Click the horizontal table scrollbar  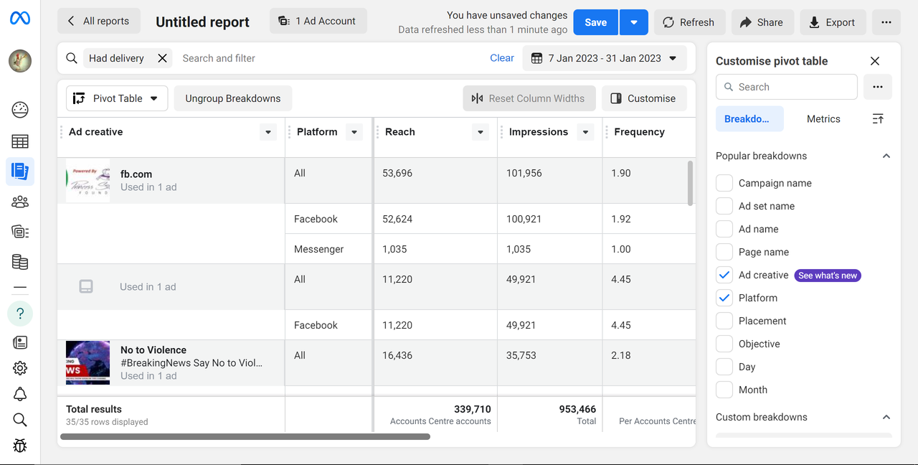coord(245,436)
